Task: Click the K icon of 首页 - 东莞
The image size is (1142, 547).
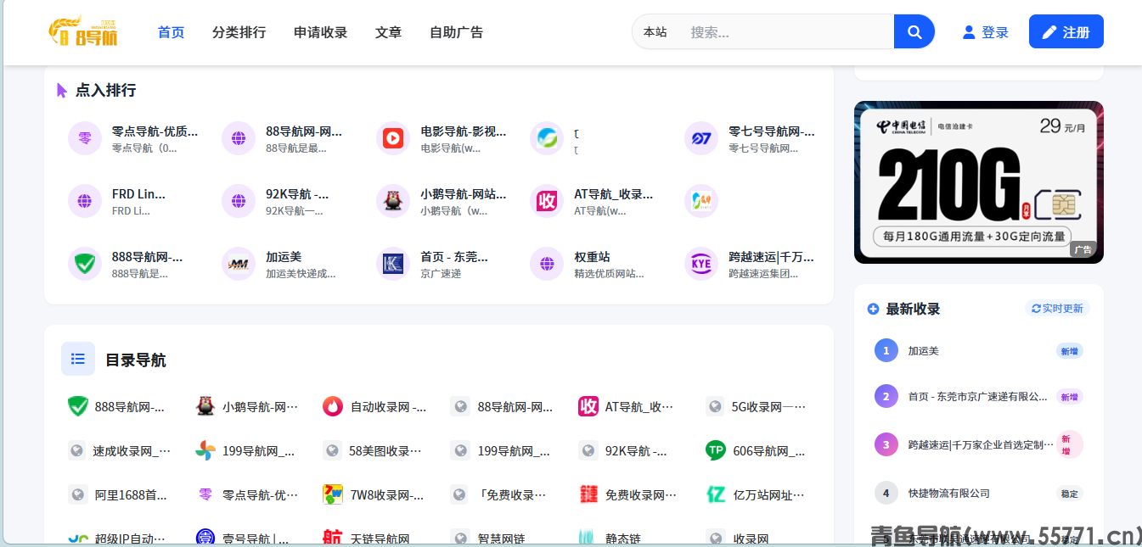Action: coord(393,264)
